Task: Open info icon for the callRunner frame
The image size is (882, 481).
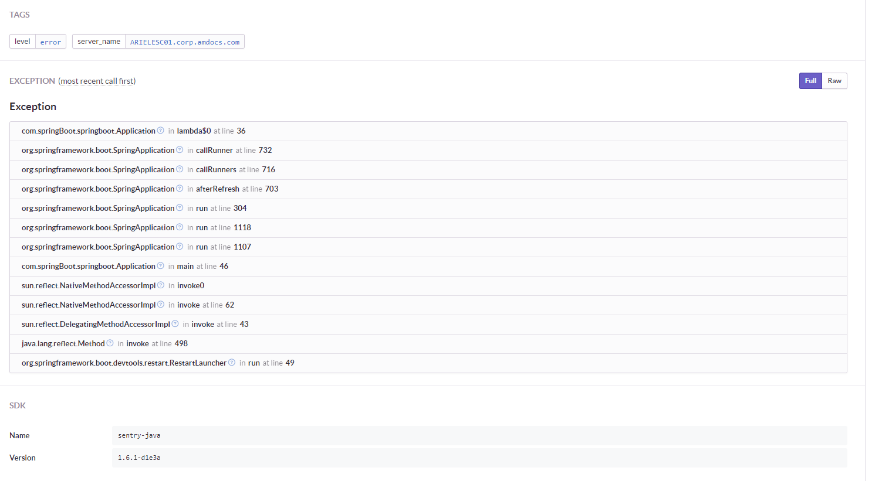Action: (x=179, y=149)
